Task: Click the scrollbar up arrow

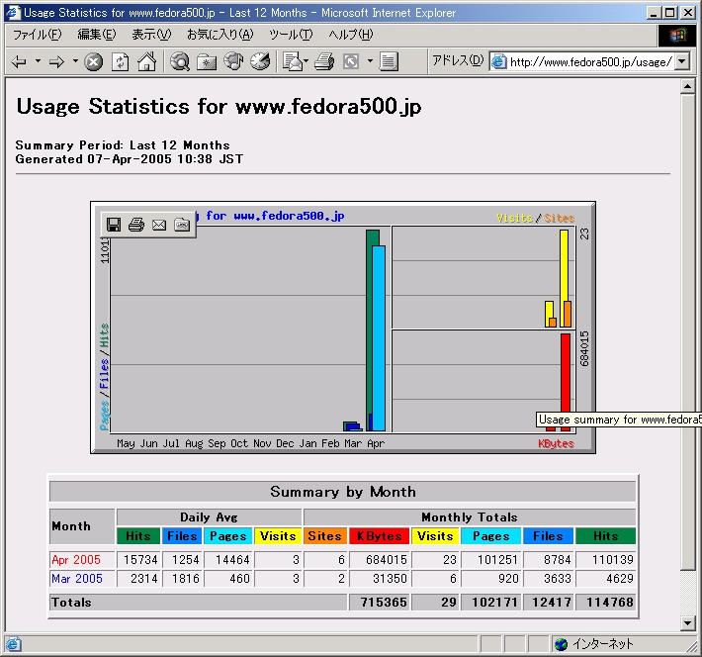Action: [x=687, y=86]
